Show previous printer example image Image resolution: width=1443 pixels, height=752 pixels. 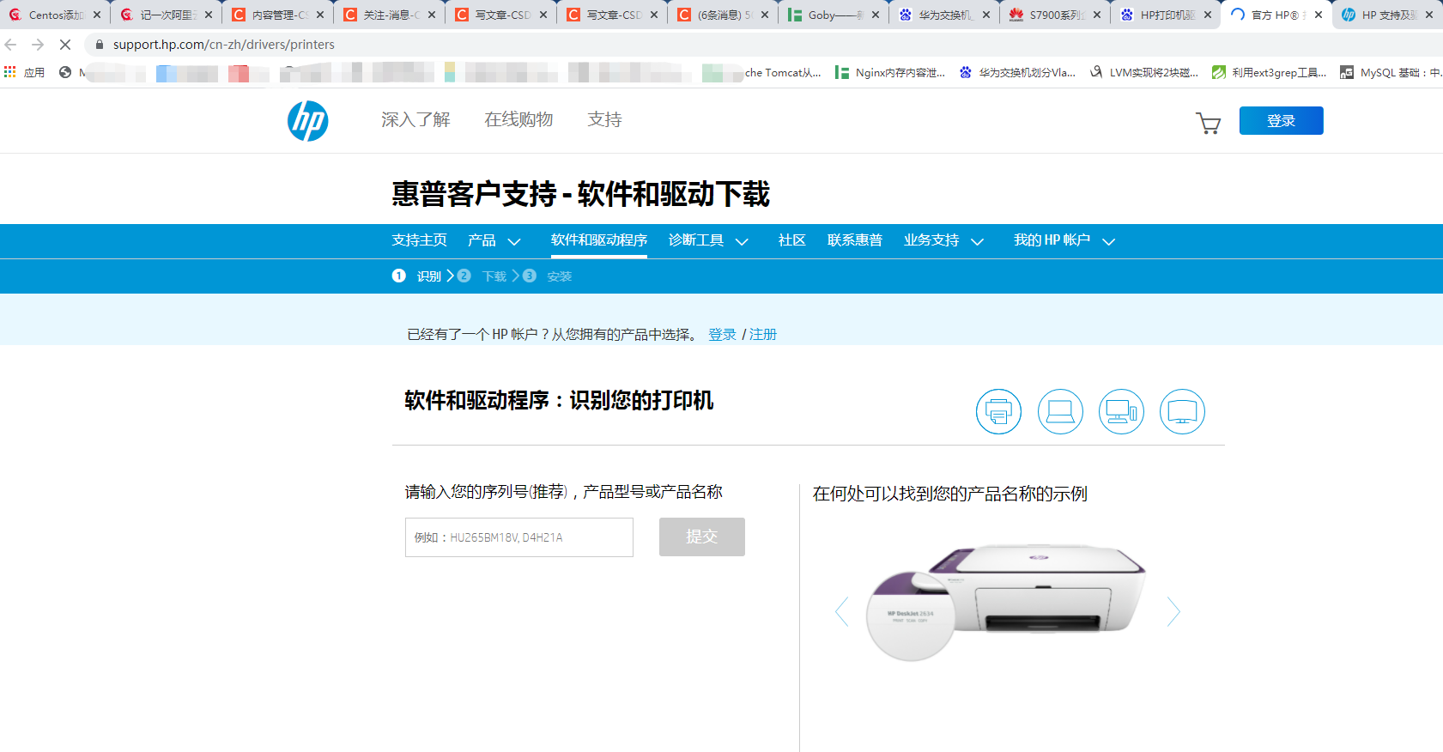[842, 611]
